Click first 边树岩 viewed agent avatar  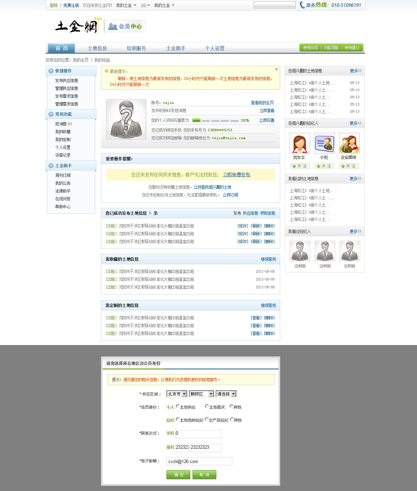click(x=300, y=251)
